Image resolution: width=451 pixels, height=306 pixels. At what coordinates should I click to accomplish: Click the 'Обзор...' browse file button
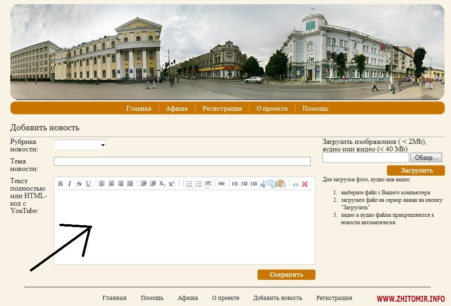(426, 157)
